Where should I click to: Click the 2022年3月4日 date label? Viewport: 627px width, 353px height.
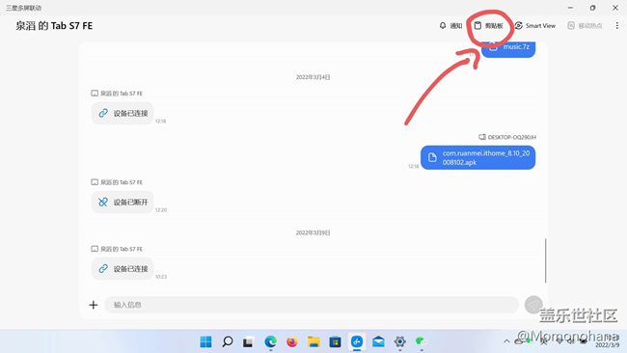(x=313, y=77)
